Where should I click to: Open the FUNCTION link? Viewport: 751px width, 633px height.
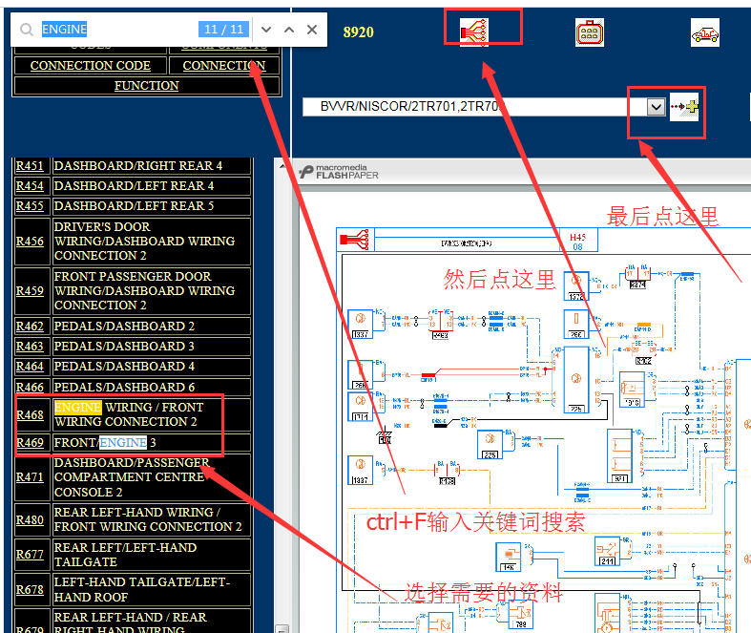[x=147, y=85]
